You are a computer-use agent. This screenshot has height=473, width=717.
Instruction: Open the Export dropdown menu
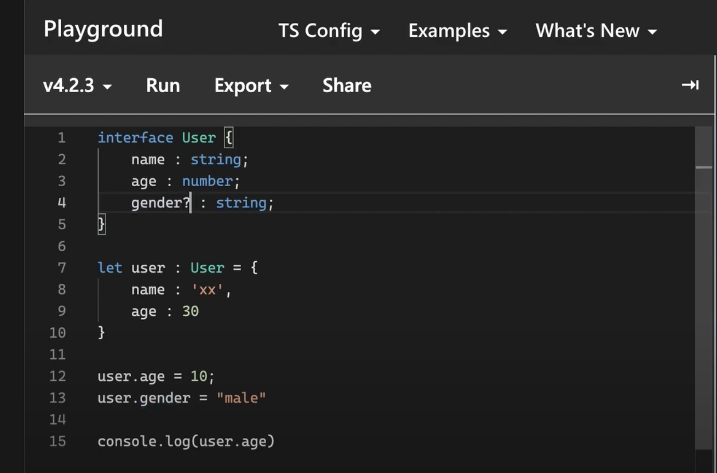point(252,86)
